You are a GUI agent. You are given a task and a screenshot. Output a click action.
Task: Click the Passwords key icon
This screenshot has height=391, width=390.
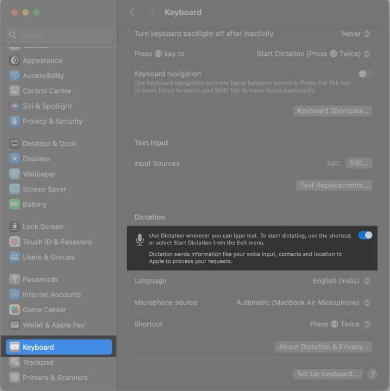click(15, 279)
